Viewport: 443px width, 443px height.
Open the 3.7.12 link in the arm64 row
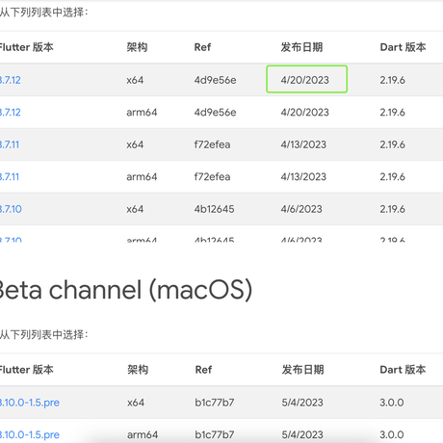pyautogui.click(x=11, y=113)
